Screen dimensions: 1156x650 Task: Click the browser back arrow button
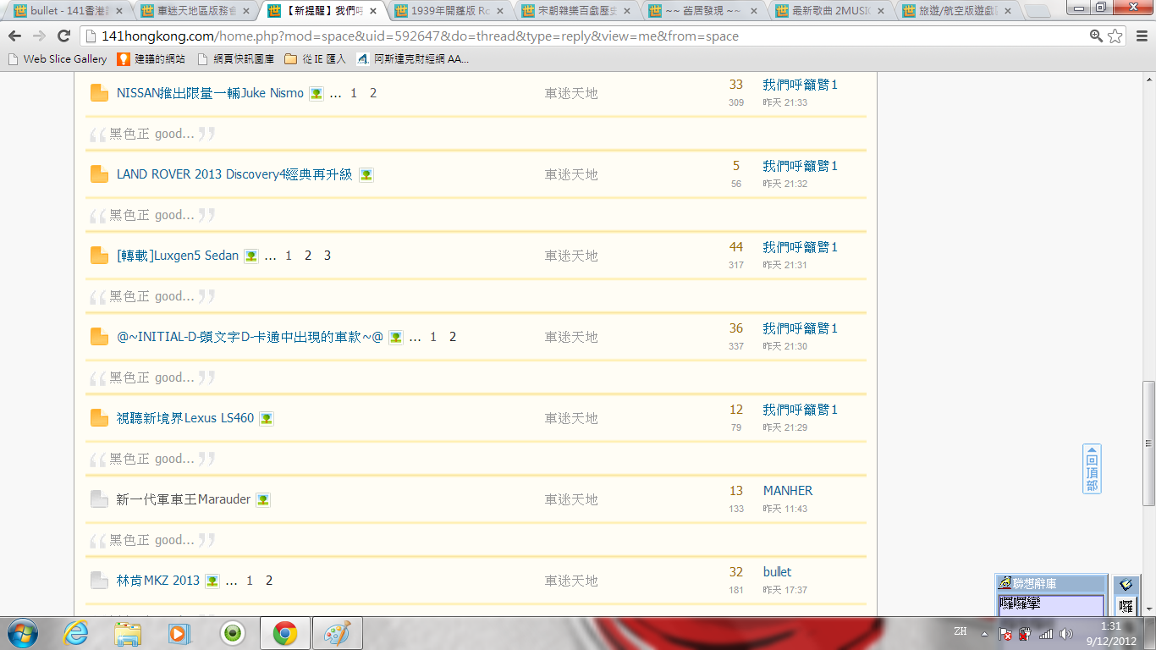pyautogui.click(x=14, y=36)
